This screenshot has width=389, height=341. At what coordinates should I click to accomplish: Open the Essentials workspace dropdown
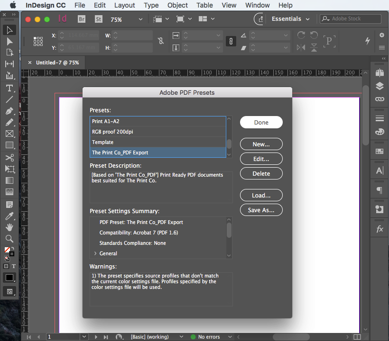point(290,19)
